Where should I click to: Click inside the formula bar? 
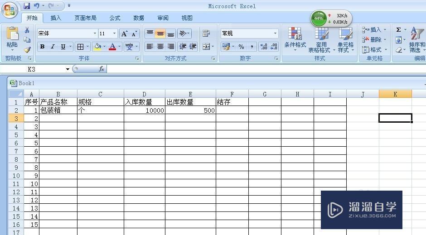click(266, 69)
